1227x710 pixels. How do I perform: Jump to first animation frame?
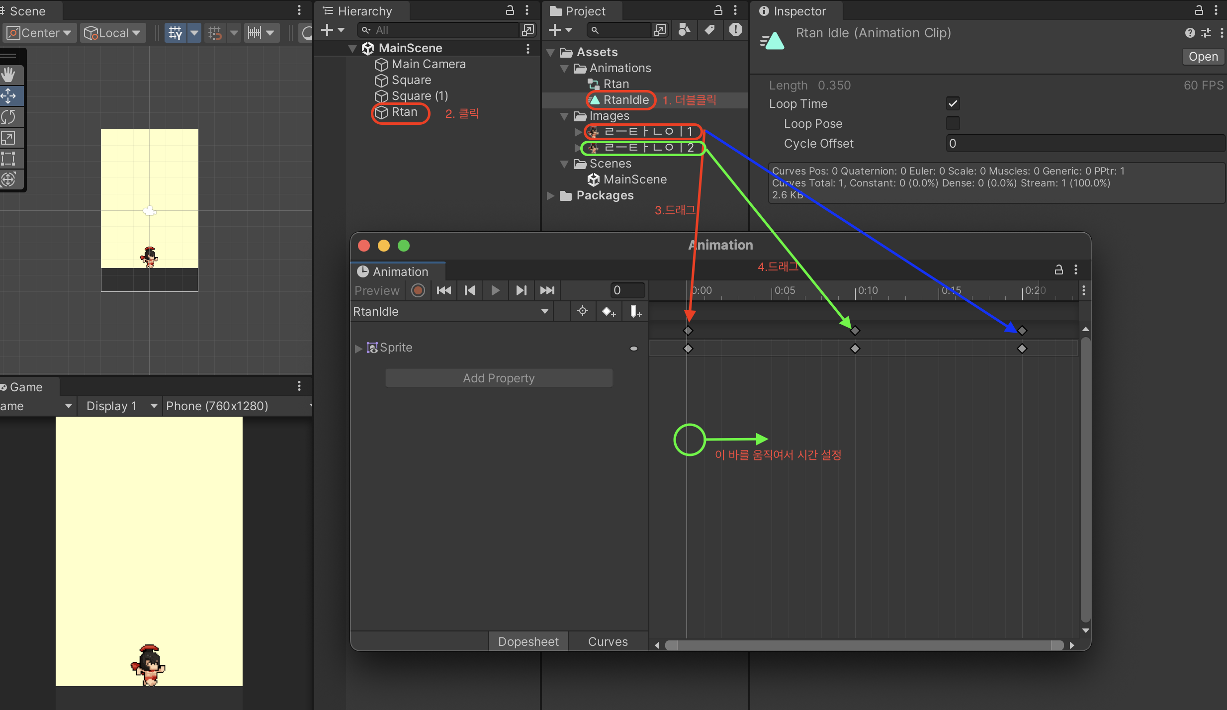point(443,290)
